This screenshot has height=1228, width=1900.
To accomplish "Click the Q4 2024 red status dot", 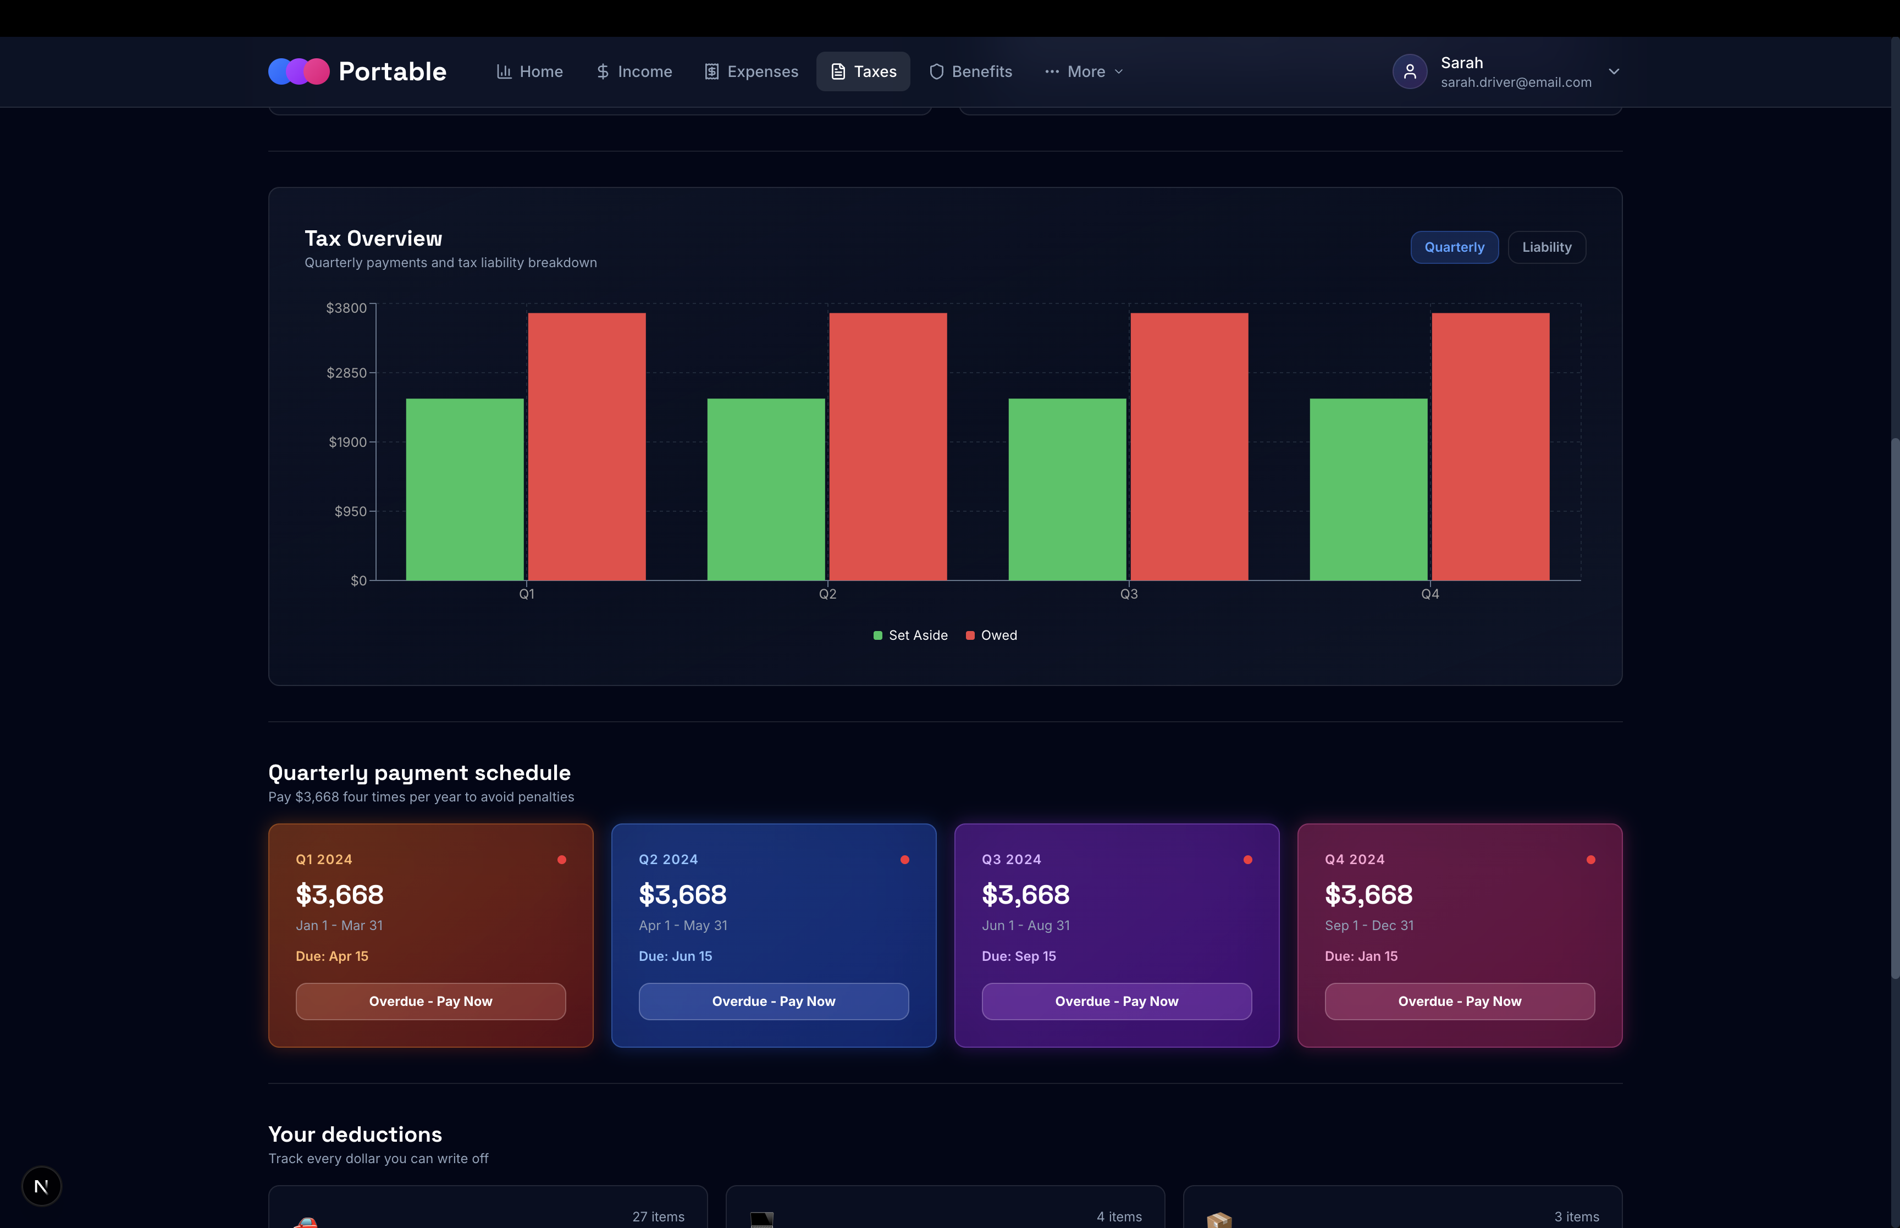I will point(1590,860).
